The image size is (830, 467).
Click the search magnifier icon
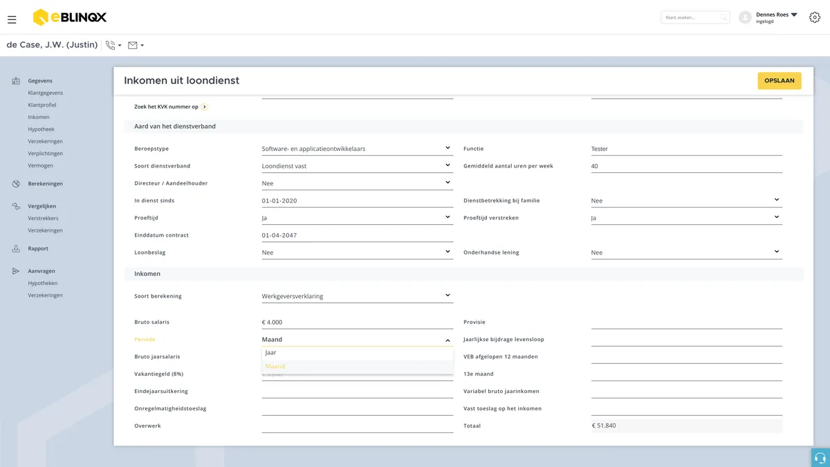tap(723, 17)
